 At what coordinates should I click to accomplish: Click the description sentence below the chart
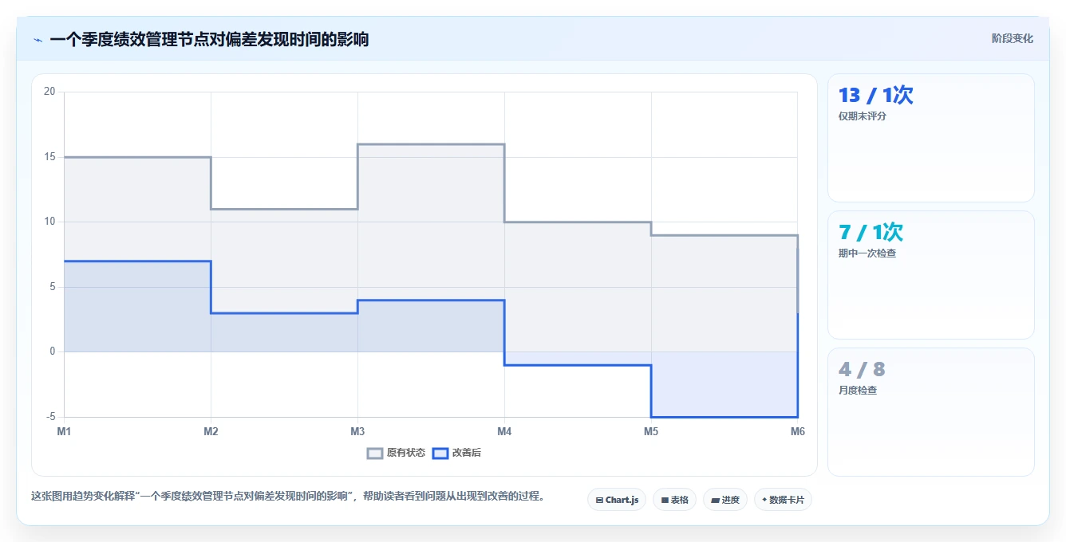pos(290,496)
